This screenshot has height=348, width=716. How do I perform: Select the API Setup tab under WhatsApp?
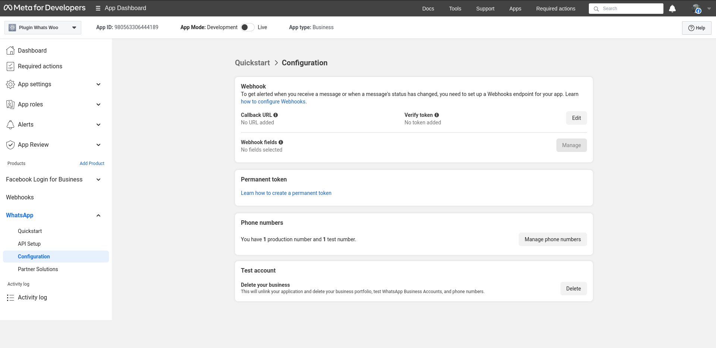click(x=29, y=244)
